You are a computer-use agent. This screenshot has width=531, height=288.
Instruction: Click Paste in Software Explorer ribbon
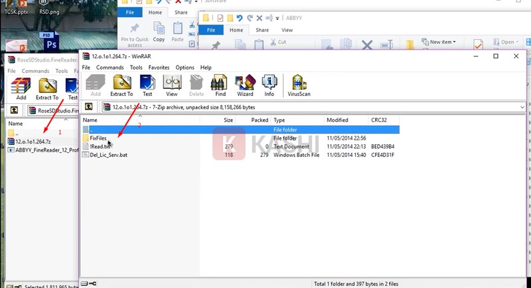click(x=177, y=32)
